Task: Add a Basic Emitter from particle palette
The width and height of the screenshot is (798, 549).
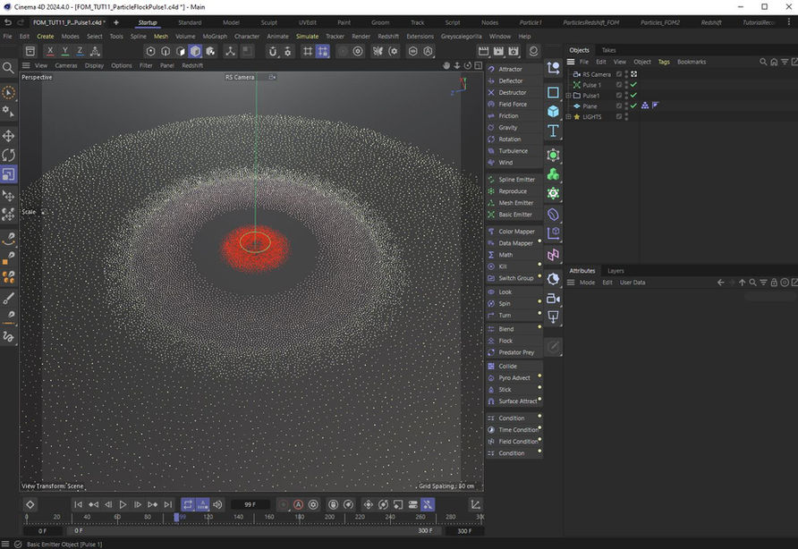Action: coord(515,215)
